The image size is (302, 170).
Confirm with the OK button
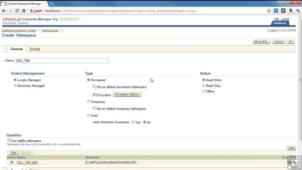coord(291,42)
